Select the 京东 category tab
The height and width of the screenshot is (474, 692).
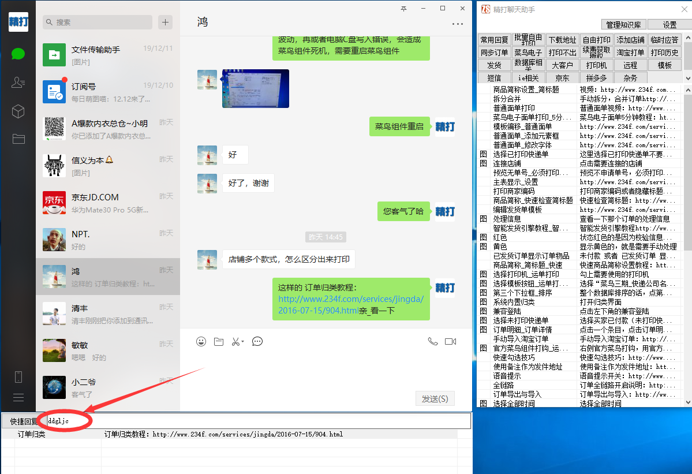coord(562,78)
